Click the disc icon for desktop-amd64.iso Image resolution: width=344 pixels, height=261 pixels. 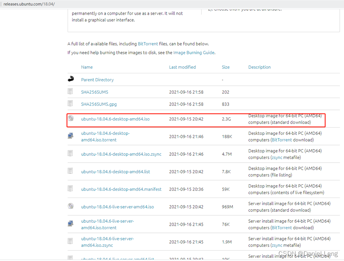tap(71, 118)
